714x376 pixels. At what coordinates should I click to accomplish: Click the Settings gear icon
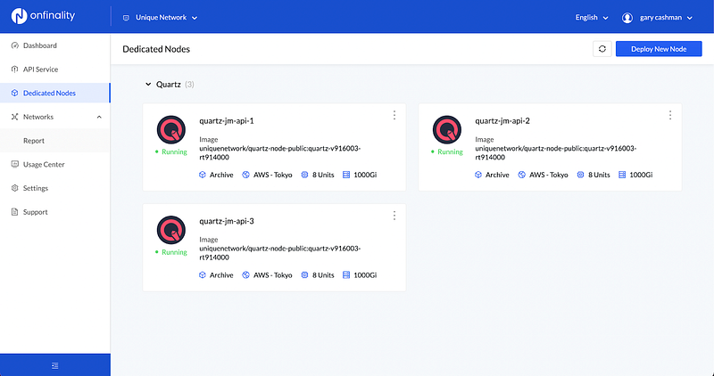pyautogui.click(x=14, y=188)
